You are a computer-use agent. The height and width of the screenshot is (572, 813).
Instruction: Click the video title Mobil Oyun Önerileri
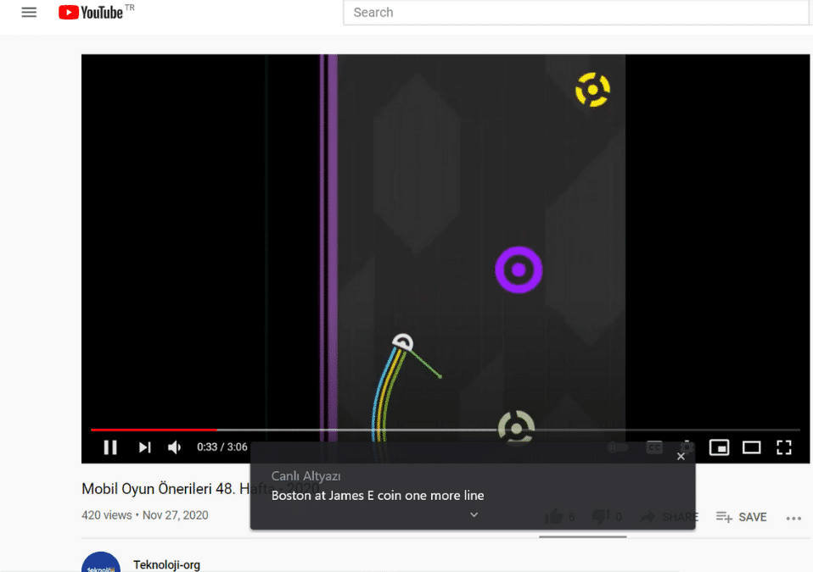pyautogui.click(x=201, y=489)
